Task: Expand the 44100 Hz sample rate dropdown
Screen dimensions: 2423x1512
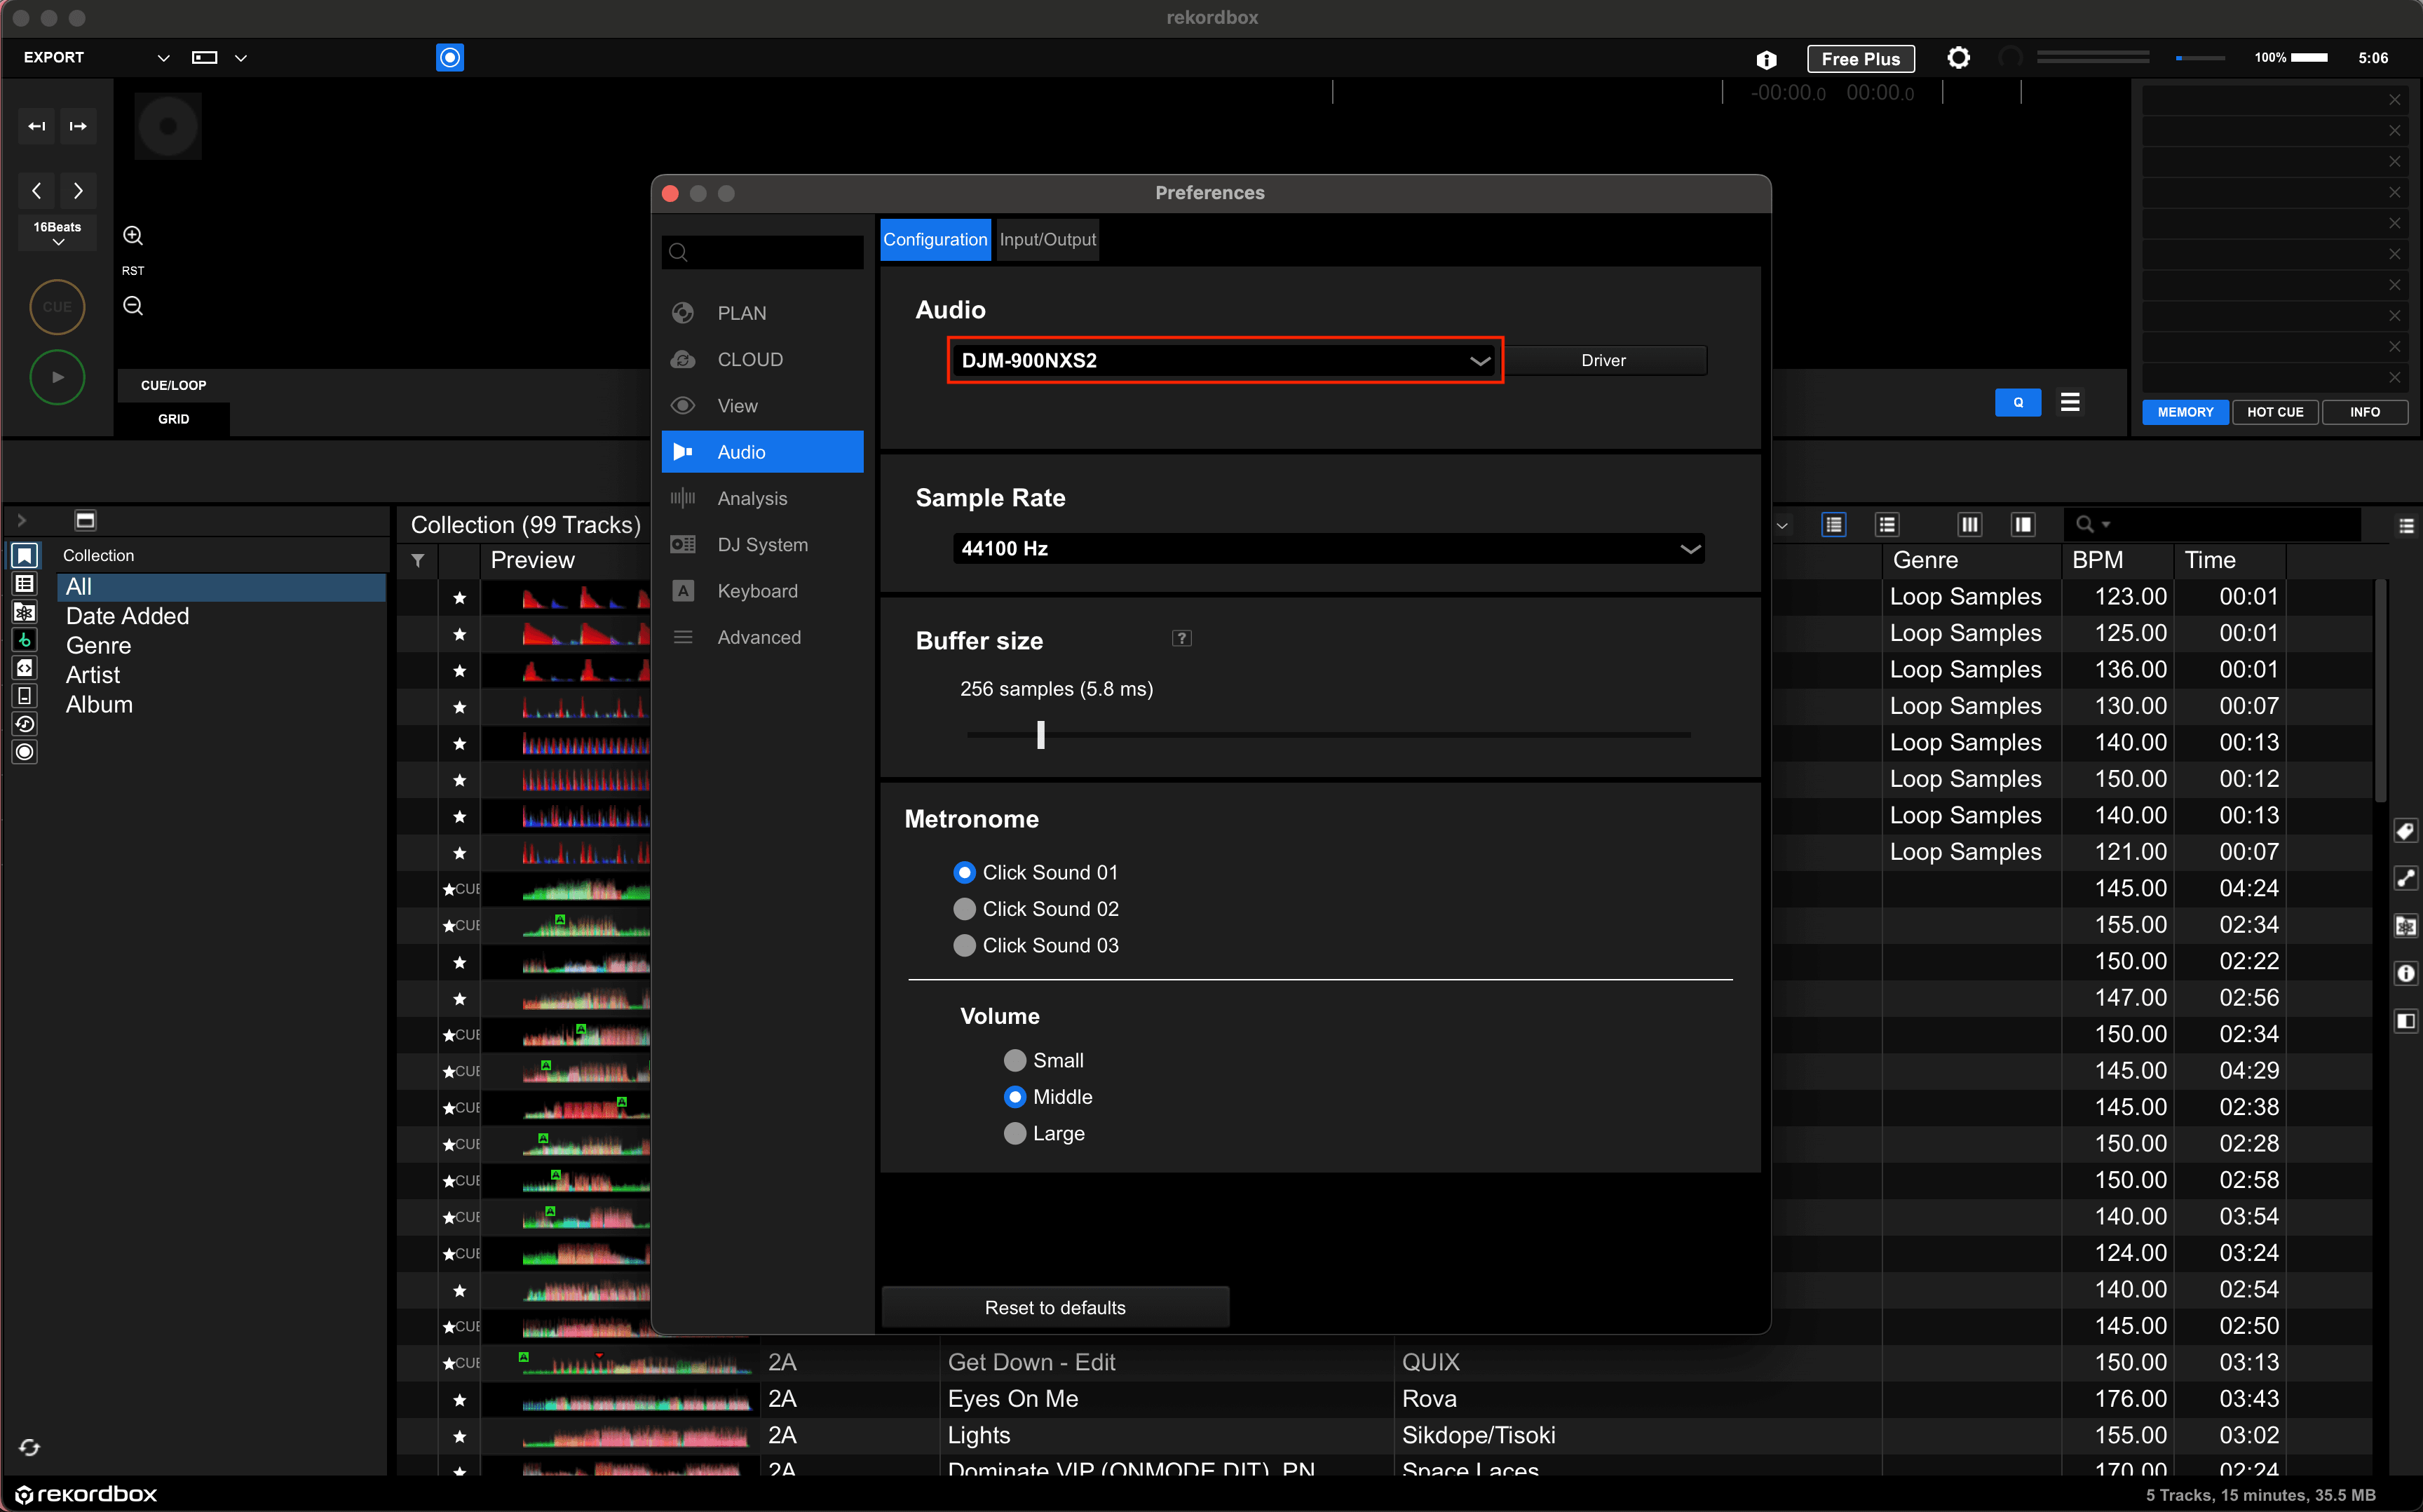Action: [x=1327, y=549]
